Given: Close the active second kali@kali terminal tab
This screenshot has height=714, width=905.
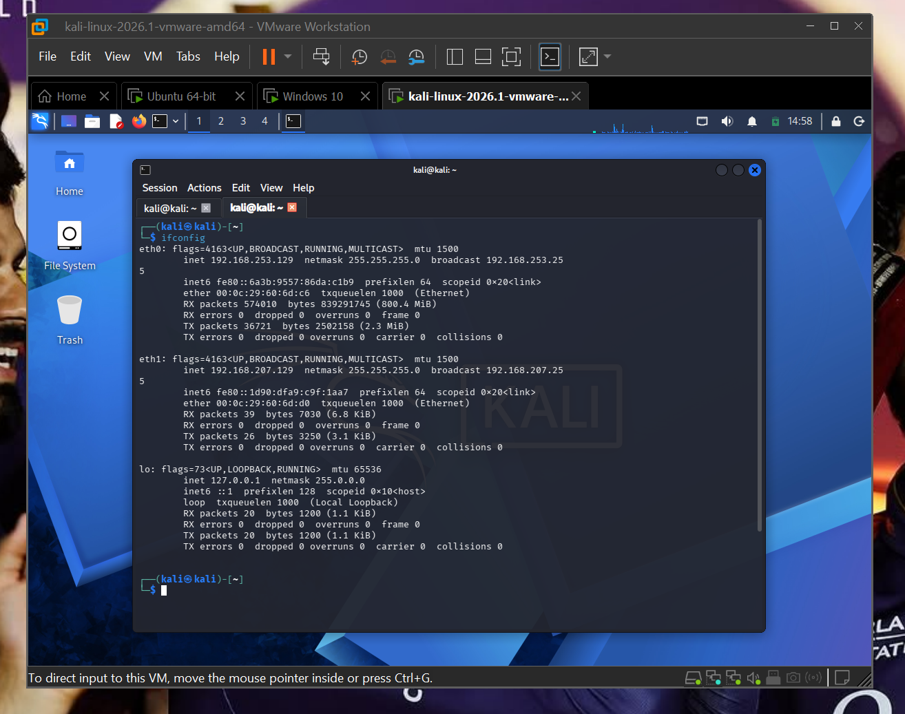Looking at the screenshot, I should click(292, 207).
